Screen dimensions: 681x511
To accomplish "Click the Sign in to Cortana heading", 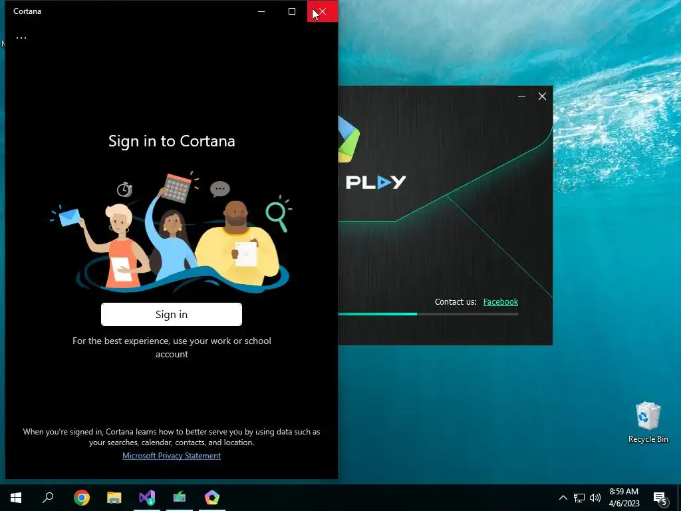I will [172, 141].
